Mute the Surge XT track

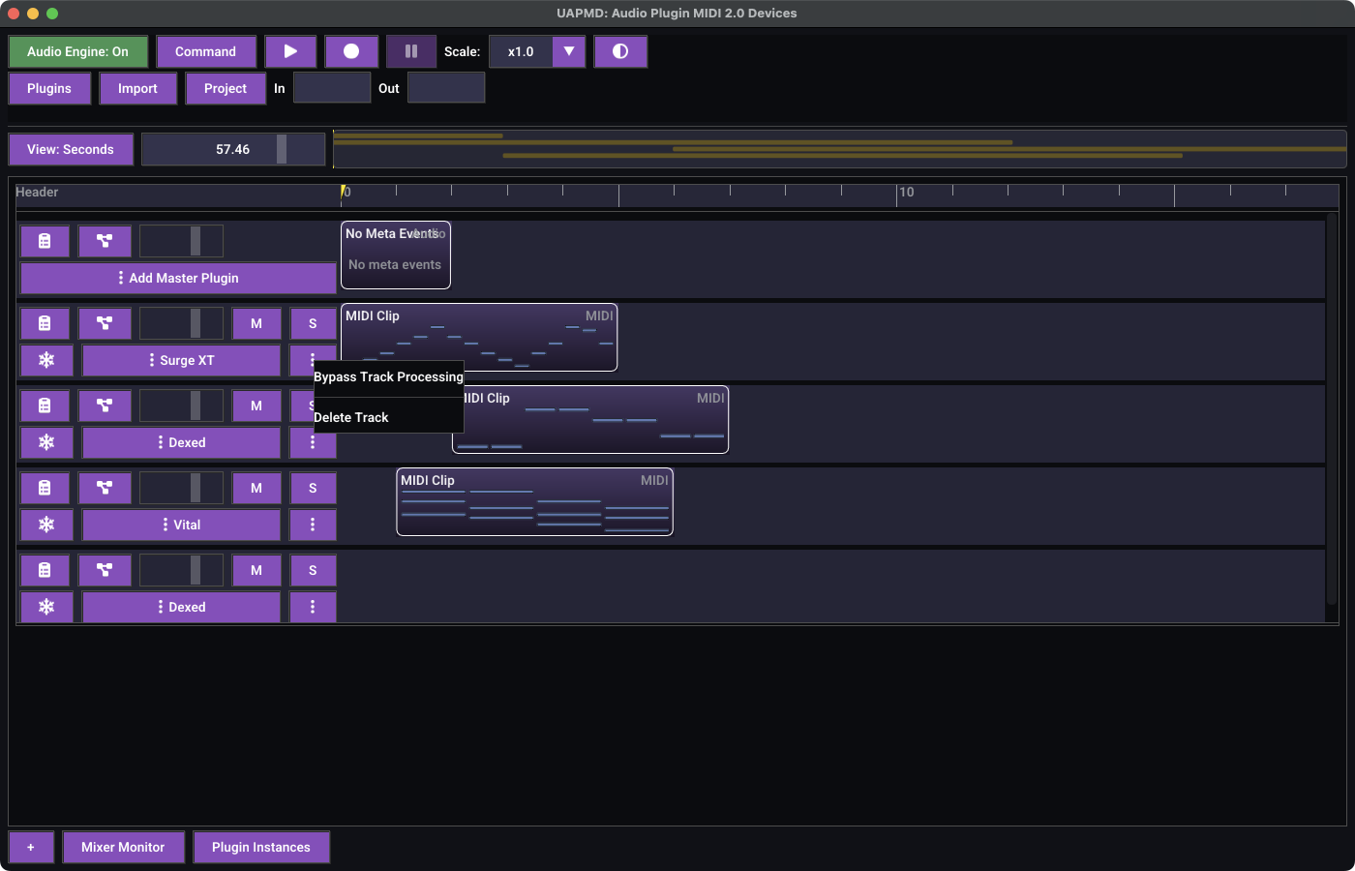tap(256, 323)
